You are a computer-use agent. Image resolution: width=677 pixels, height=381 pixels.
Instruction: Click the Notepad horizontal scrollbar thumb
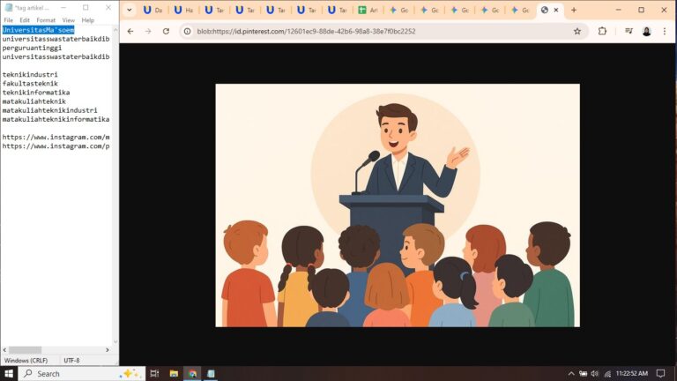(26, 350)
